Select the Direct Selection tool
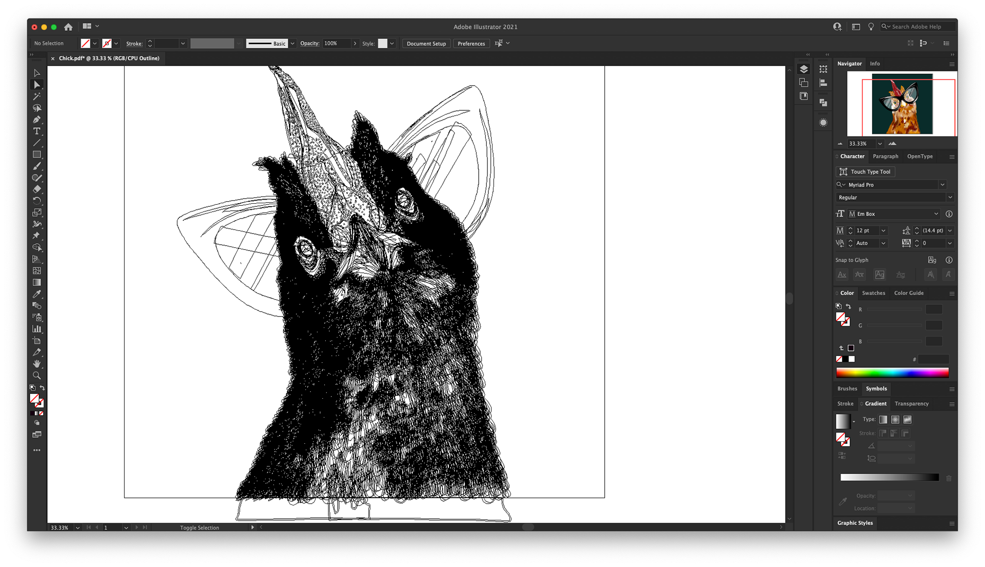Image resolution: width=985 pixels, height=567 pixels. click(37, 85)
